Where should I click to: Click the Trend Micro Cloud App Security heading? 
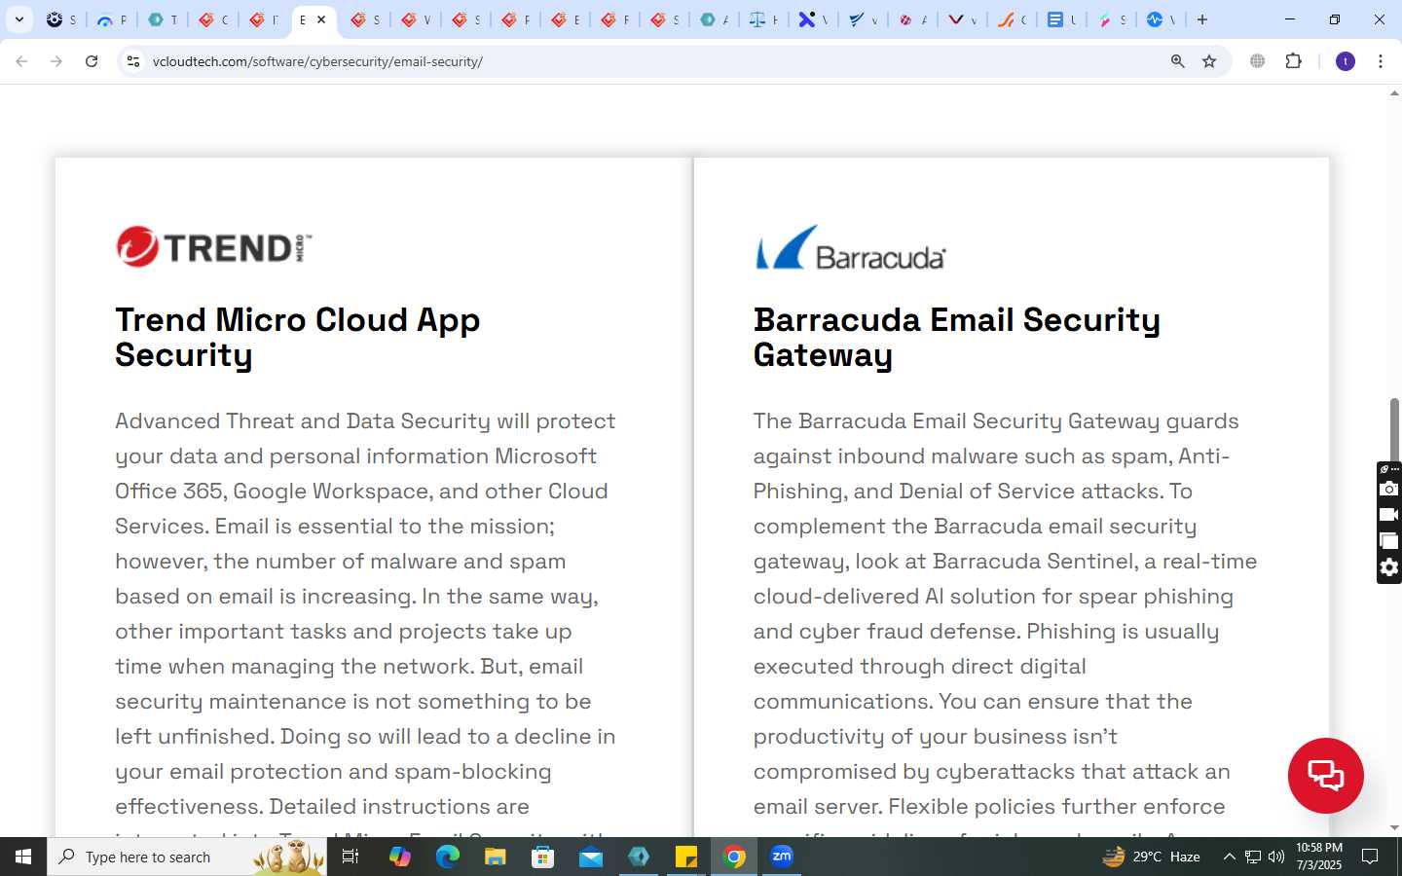pos(297,338)
